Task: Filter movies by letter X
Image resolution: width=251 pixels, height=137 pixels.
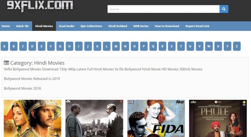Action: tap(218, 46)
